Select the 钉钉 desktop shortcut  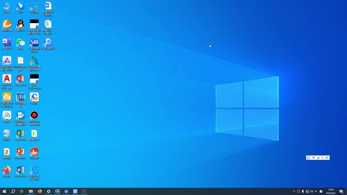(21, 8)
